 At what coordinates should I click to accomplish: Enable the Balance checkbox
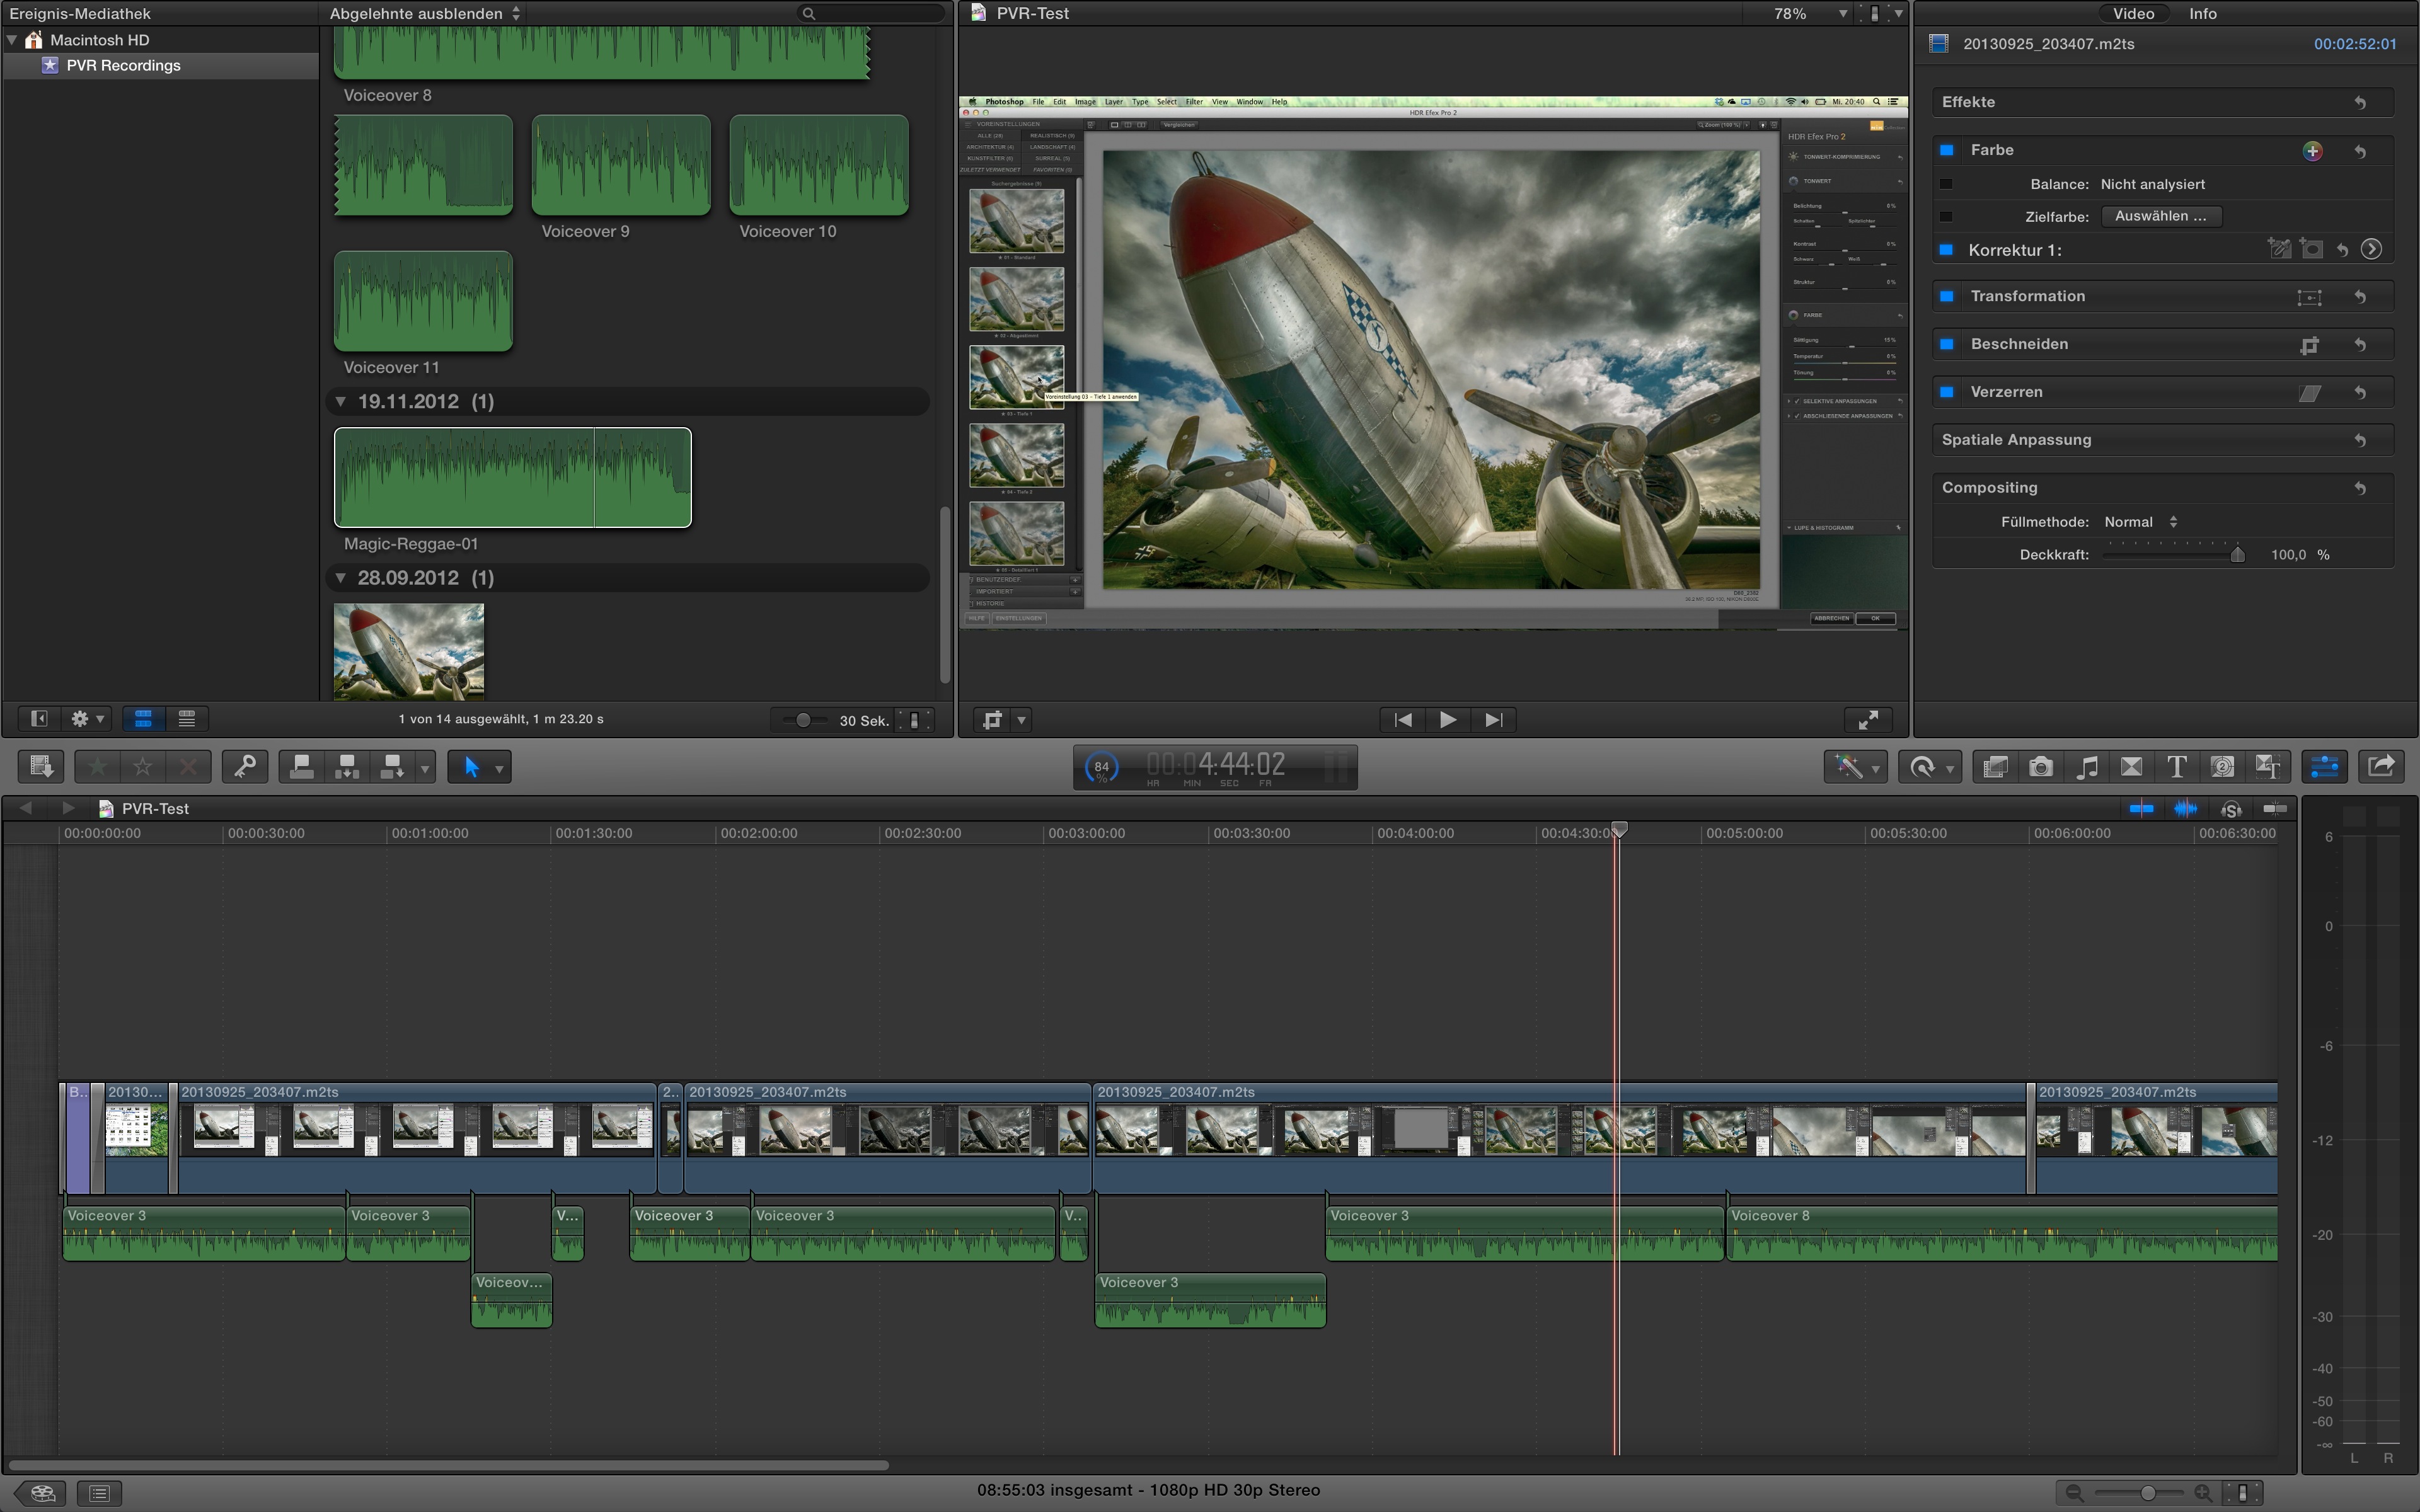pos(1946,184)
